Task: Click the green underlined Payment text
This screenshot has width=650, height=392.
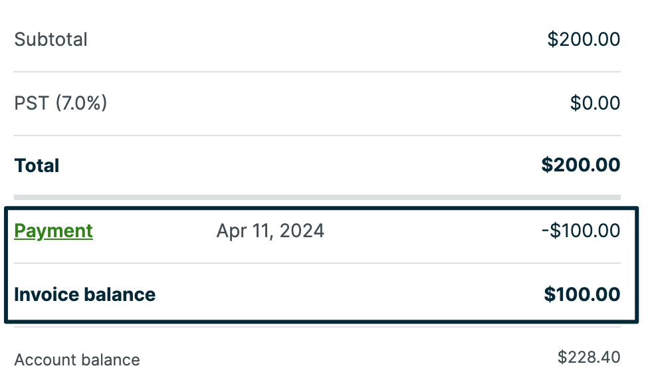Action: tap(53, 231)
